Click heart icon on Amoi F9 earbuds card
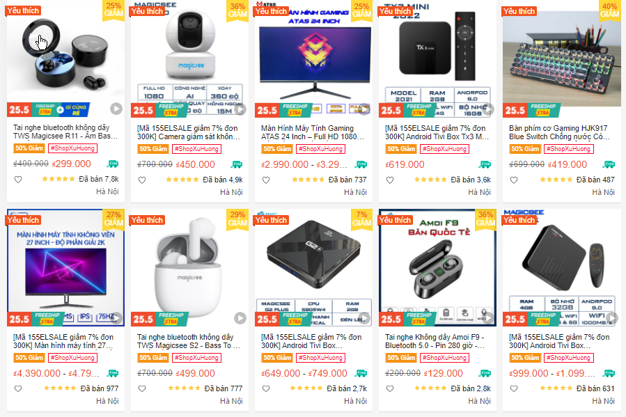Viewport: 626px width, 417px height. click(390, 388)
